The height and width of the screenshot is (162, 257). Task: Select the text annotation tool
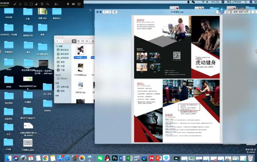coord(20,4)
